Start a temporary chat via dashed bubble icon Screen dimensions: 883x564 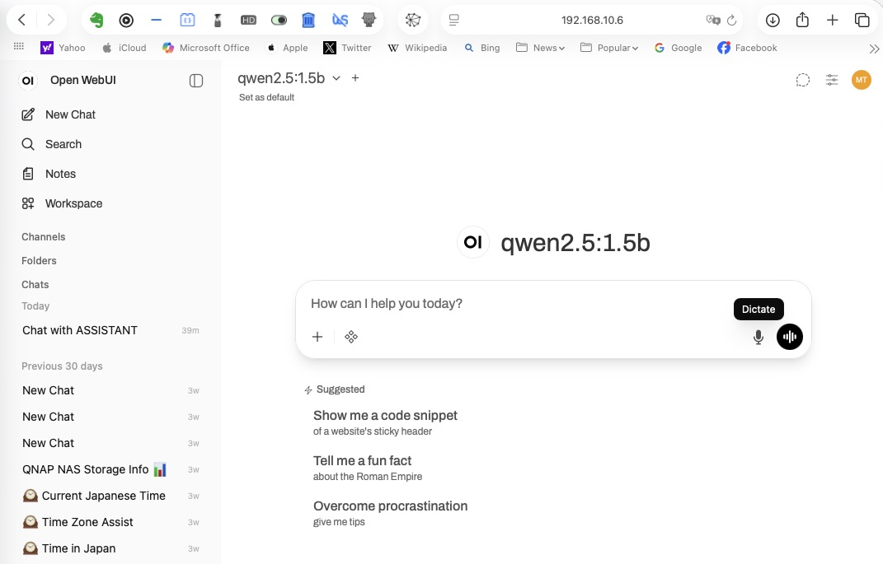pyautogui.click(x=802, y=80)
